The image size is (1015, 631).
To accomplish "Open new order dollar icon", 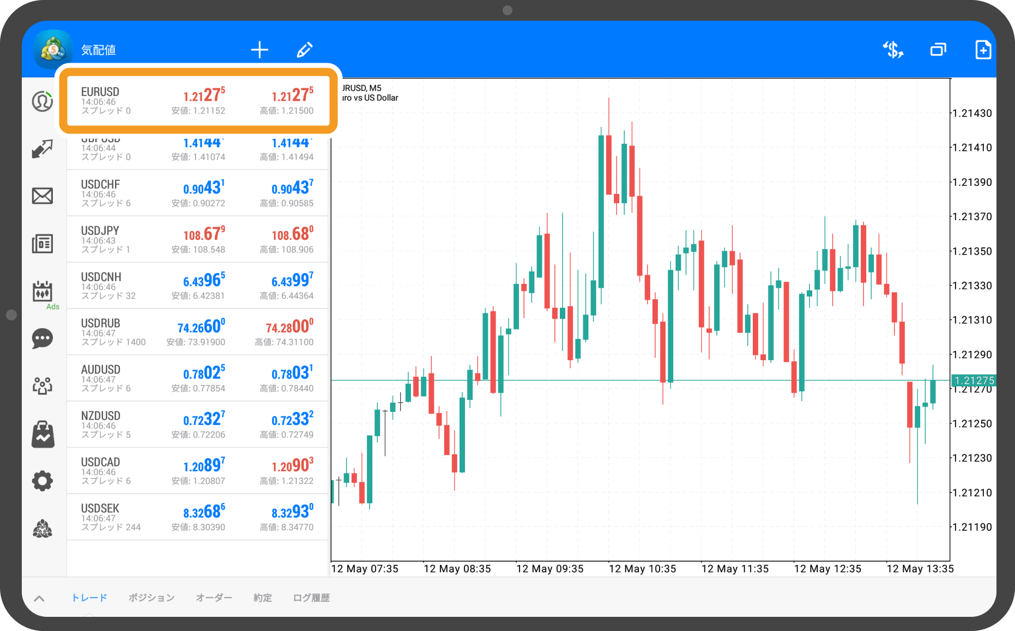I will pos(893,50).
